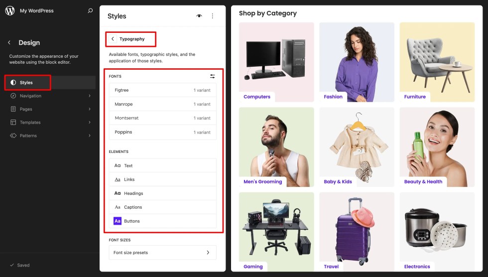
Task: Toggle the Style Book eye icon
Action: tap(199, 16)
